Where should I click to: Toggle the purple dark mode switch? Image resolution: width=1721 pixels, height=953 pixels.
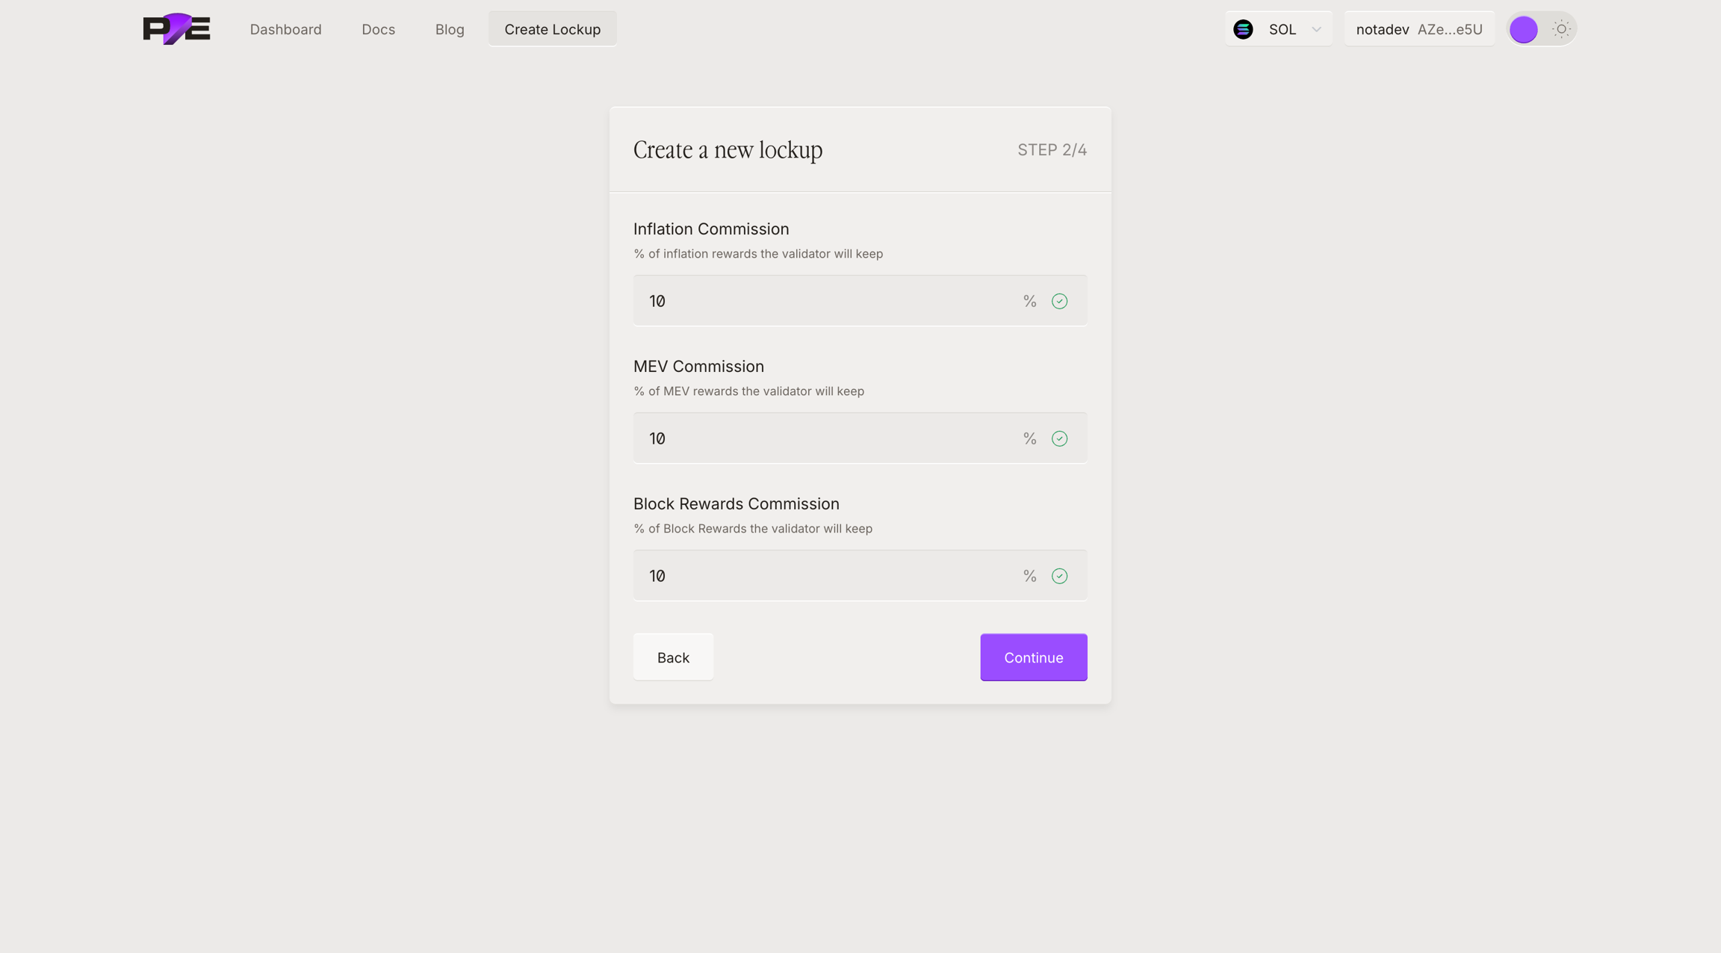pyautogui.click(x=1524, y=29)
